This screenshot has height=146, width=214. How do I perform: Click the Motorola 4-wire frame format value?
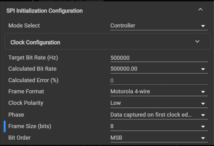click(x=130, y=91)
